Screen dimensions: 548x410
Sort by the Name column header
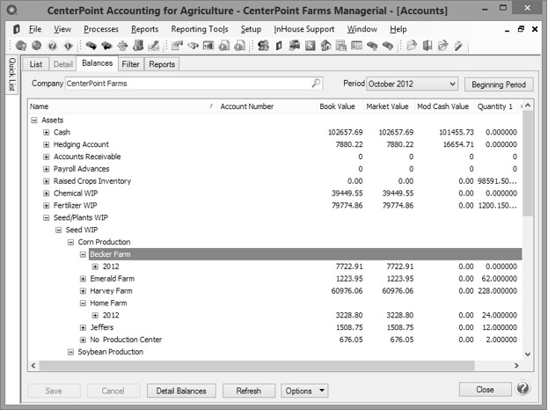122,106
